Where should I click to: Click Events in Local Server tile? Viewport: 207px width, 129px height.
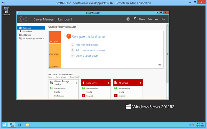[x=89, y=92]
